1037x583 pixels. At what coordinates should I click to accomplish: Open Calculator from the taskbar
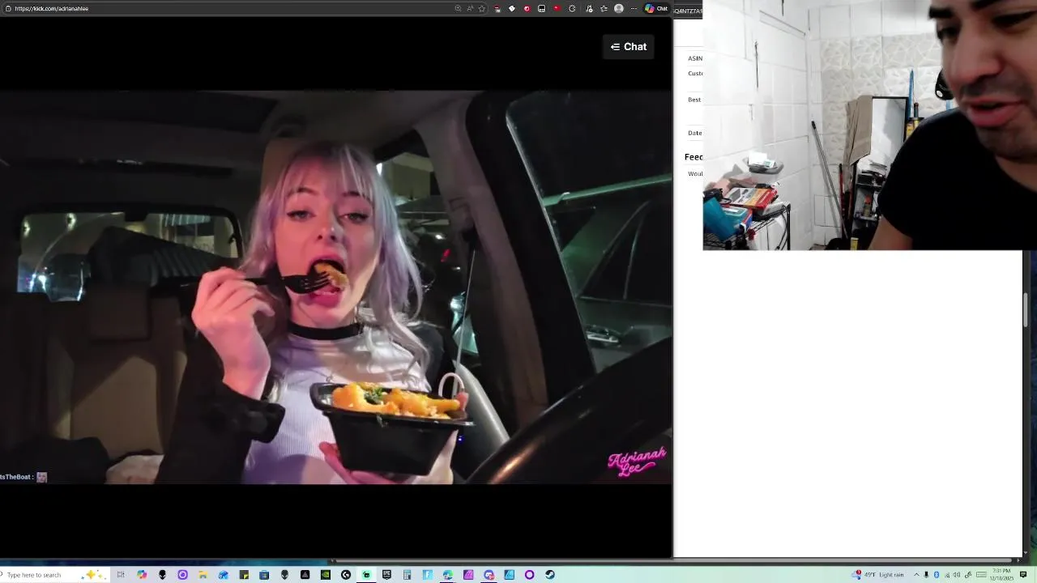click(407, 575)
